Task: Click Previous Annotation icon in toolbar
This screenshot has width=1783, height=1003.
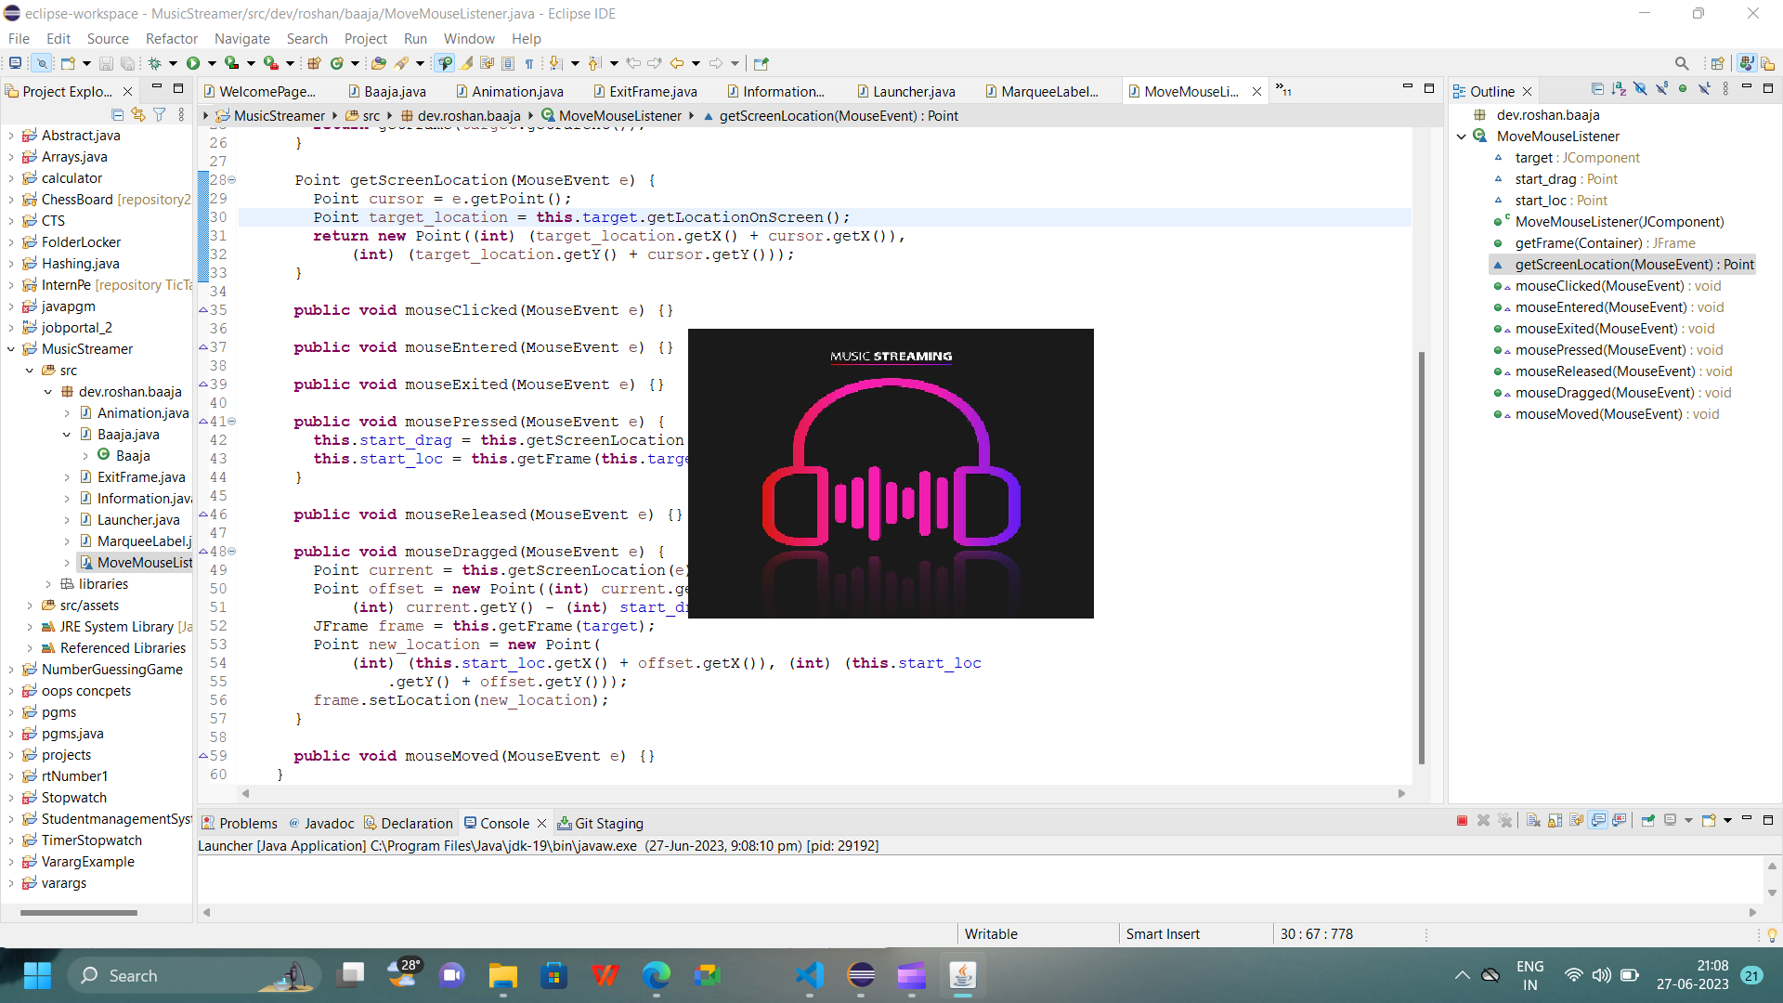Action: click(x=594, y=63)
